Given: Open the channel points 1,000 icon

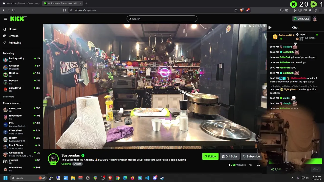Looking at the screenshot, I should click(276, 169).
